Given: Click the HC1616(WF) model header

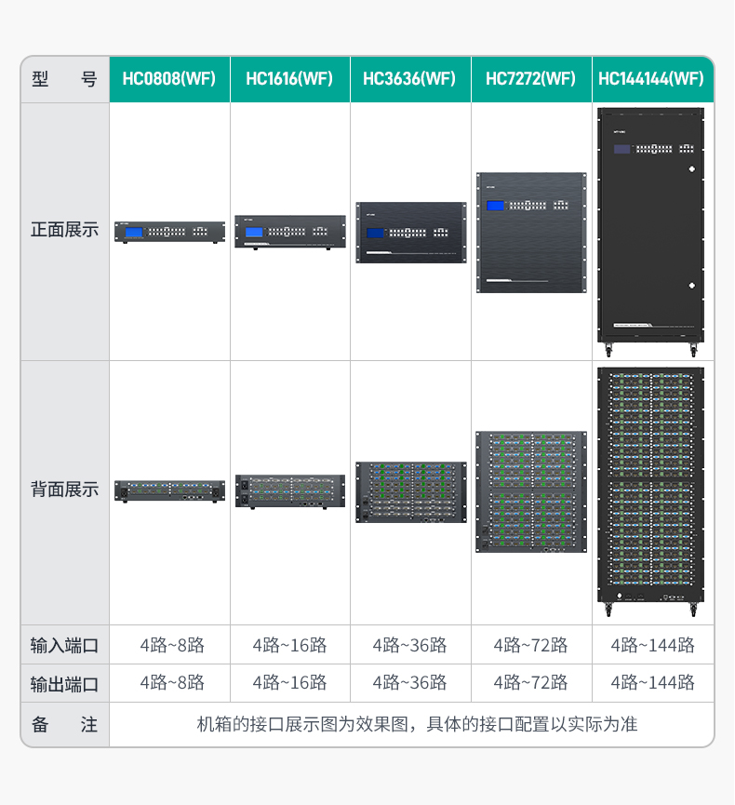Looking at the screenshot, I should (289, 79).
